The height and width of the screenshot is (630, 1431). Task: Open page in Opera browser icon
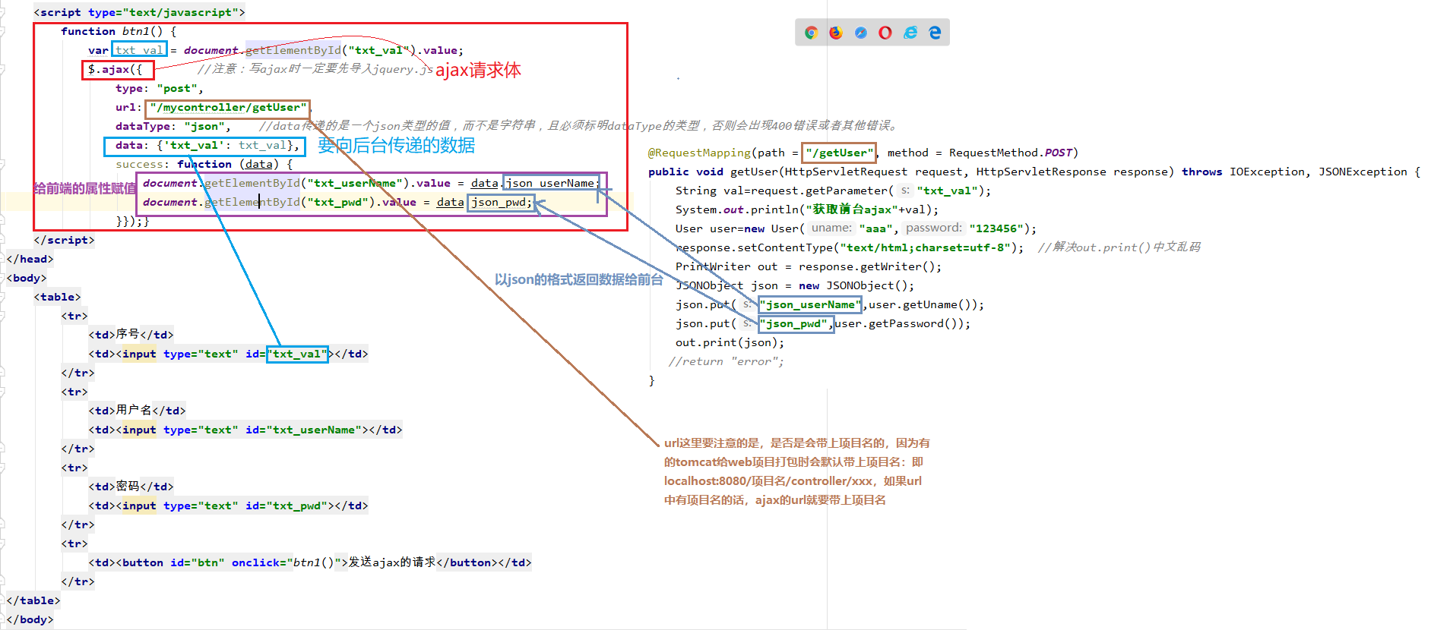(885, 33)
